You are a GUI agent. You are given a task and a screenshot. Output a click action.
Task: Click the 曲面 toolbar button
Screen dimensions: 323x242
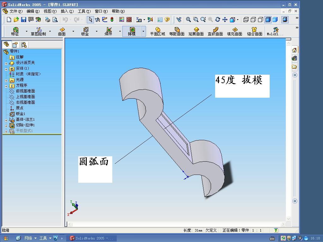pyautogui.click(x=62, y=31)
